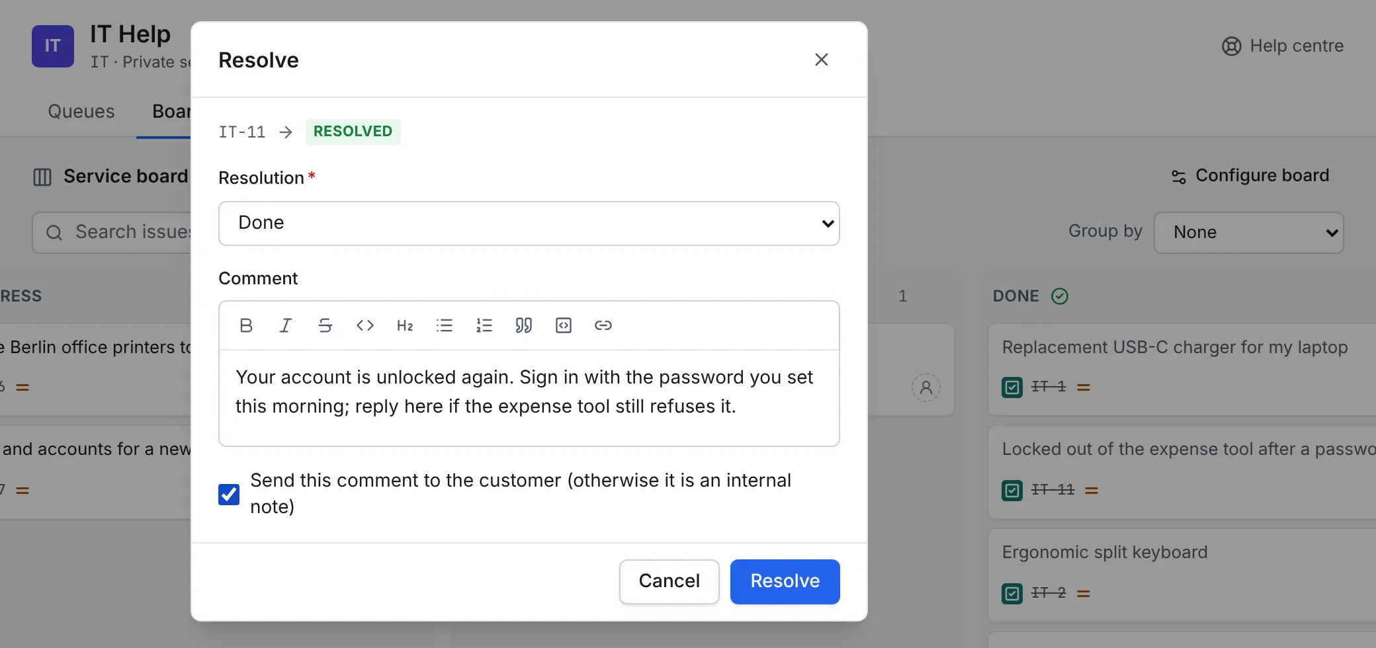This screenshot has height=648, width=1376.
Task: Click the issue type icon for IT-11
Action: click(1012, 491)
